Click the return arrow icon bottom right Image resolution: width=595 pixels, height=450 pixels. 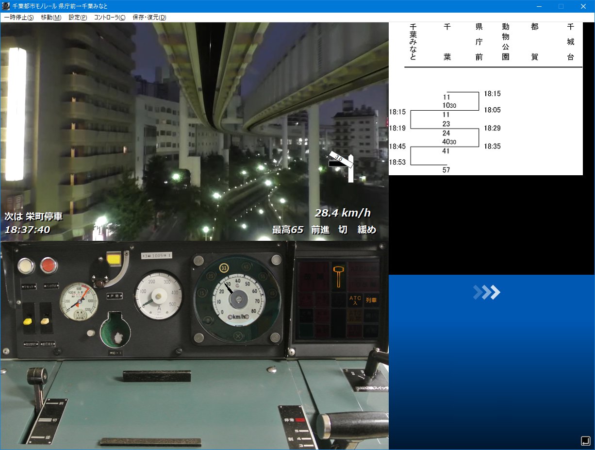(585, 441)
